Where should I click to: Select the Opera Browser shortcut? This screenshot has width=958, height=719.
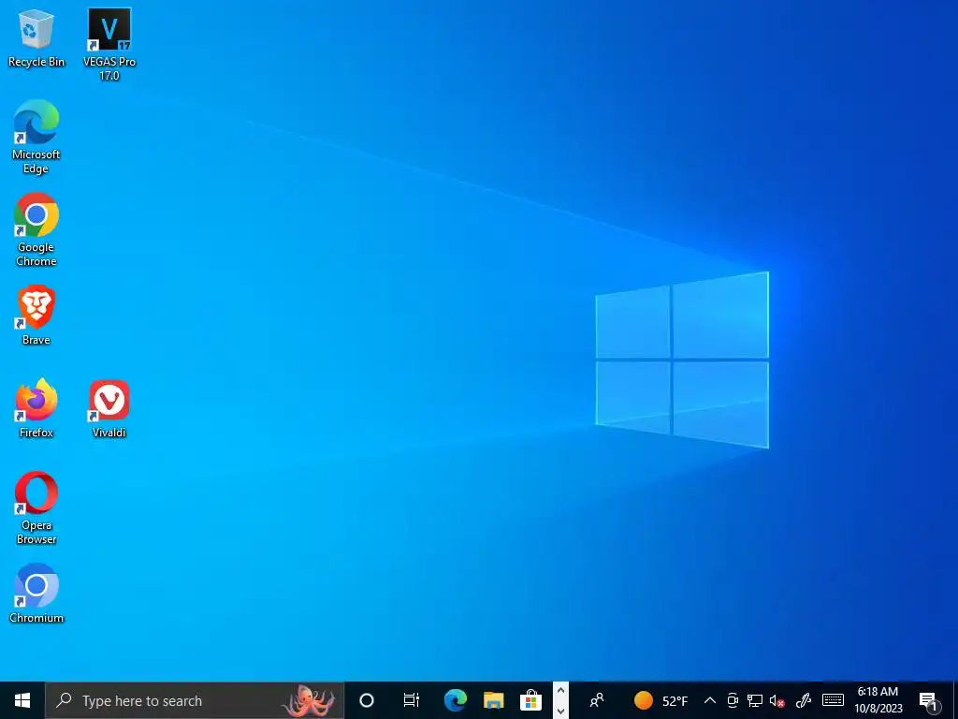coord(36,507)
